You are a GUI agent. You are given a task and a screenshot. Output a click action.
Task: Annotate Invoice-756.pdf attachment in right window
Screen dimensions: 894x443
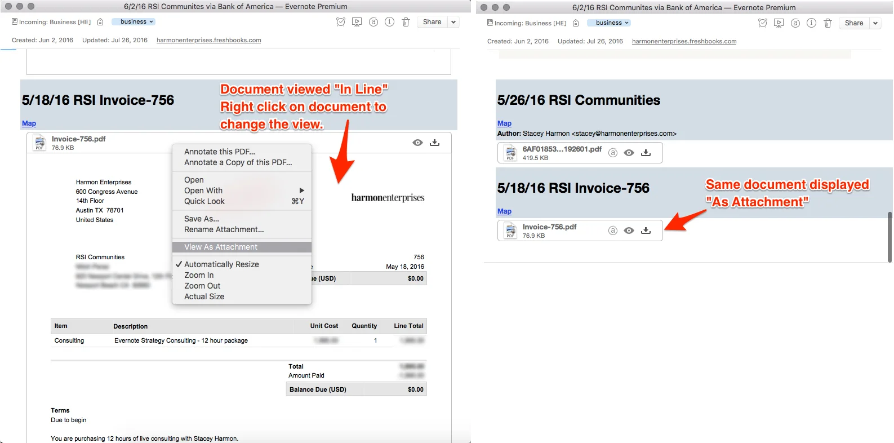[x=613, y=231]
